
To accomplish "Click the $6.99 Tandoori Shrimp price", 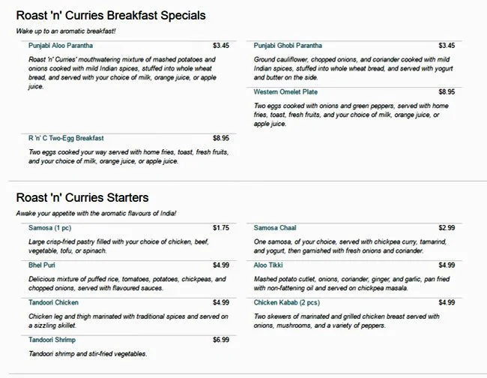I will tap(220, 340).
